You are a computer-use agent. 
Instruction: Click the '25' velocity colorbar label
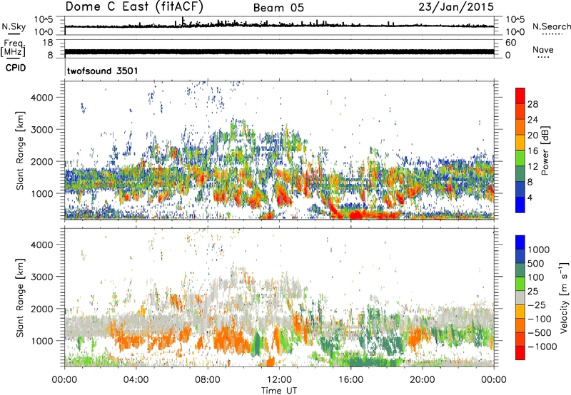tap(532, 292)
